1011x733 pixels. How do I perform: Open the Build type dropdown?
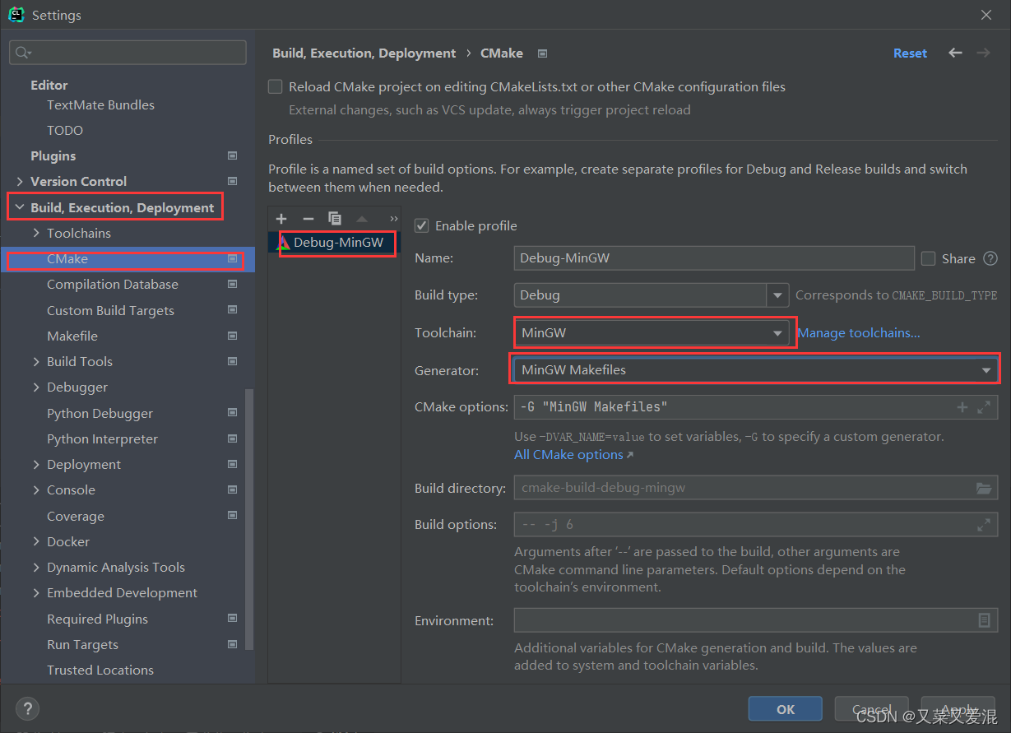(777, 295)
